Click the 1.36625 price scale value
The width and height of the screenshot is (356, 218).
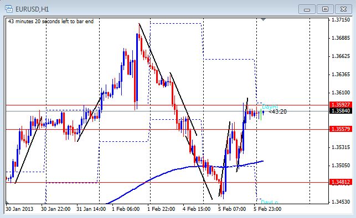click(341, 56)
